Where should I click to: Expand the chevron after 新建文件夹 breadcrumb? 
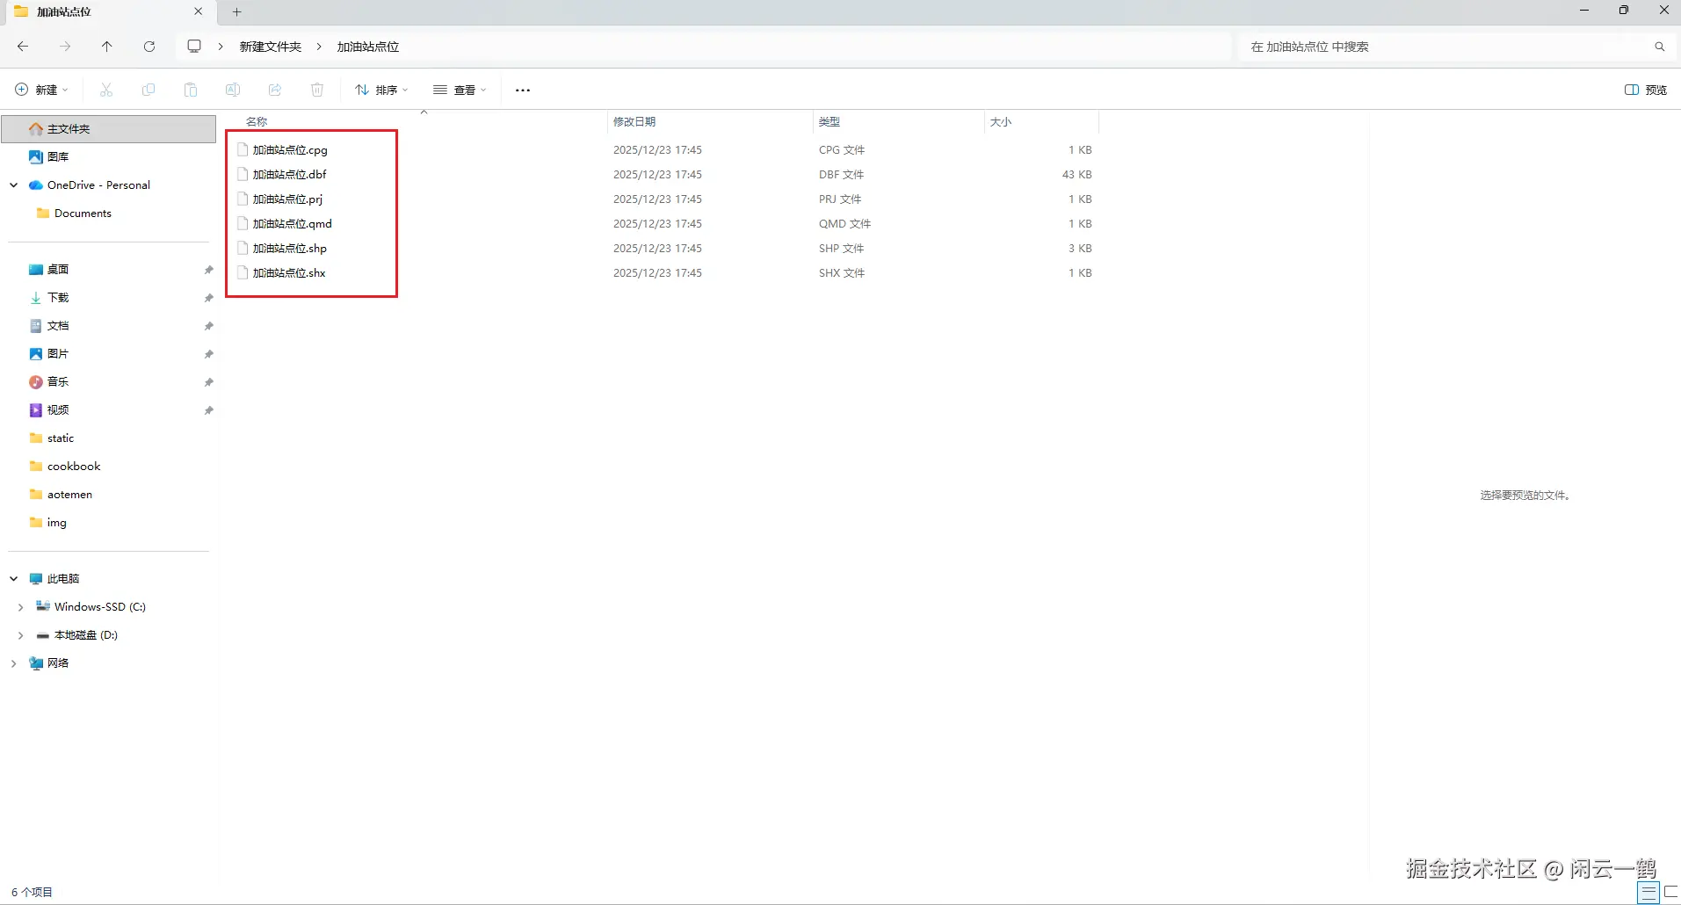[x=319, y=47]
